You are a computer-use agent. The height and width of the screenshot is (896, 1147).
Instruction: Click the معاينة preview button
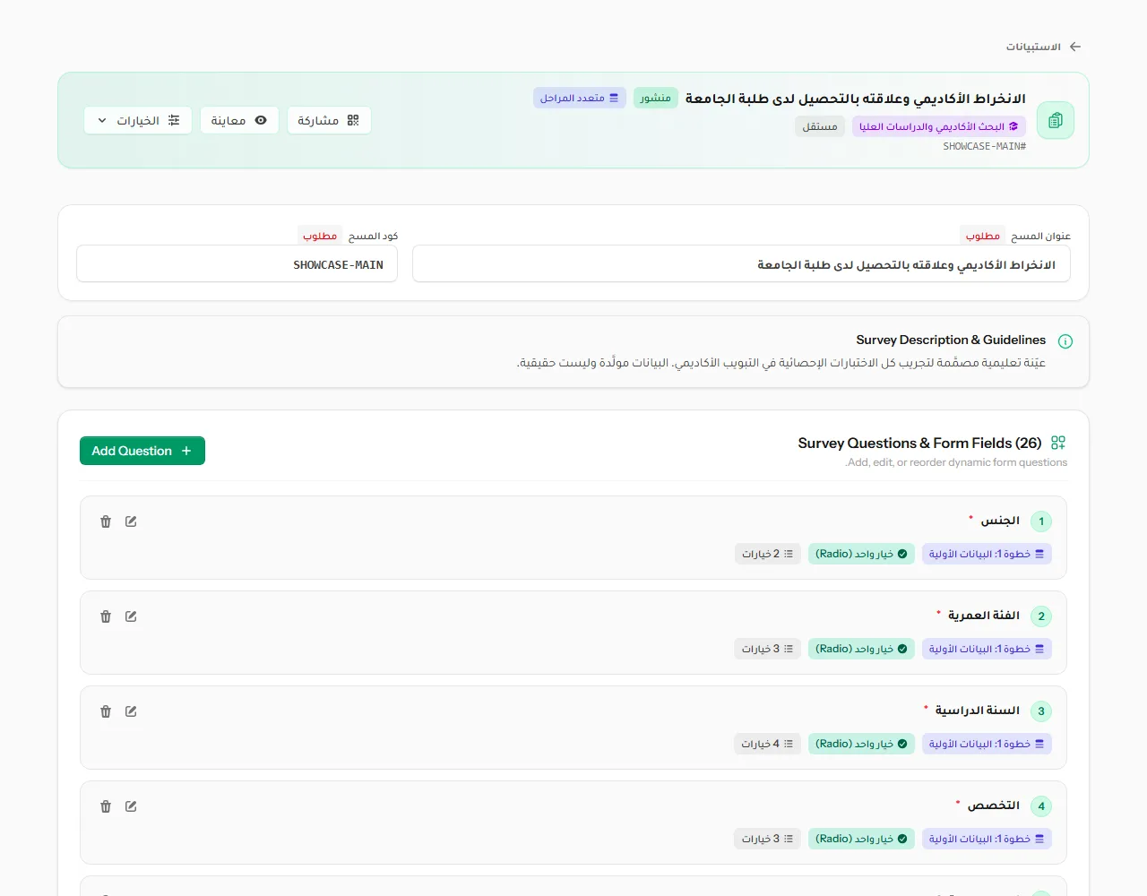tap(239, 120)
